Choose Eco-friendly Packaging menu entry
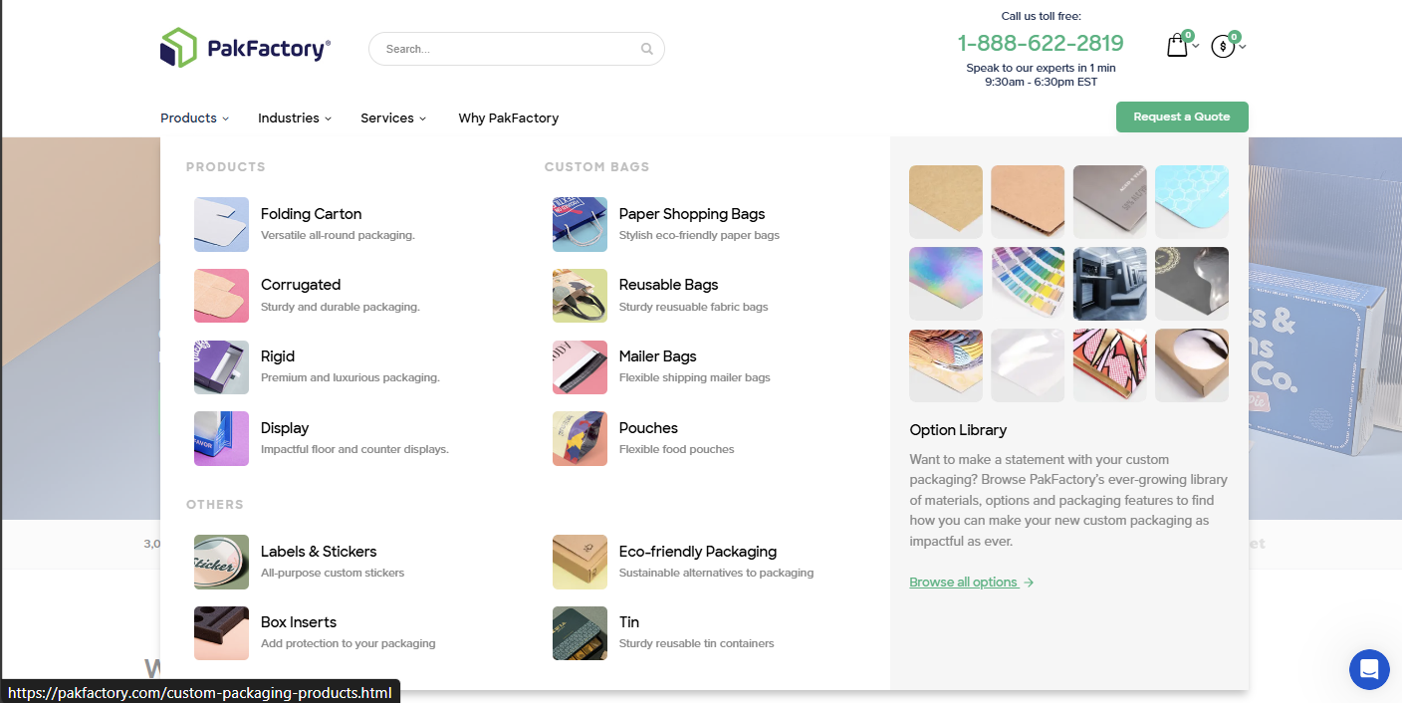Screen dimensions: 1402x703 pos(697,552)
